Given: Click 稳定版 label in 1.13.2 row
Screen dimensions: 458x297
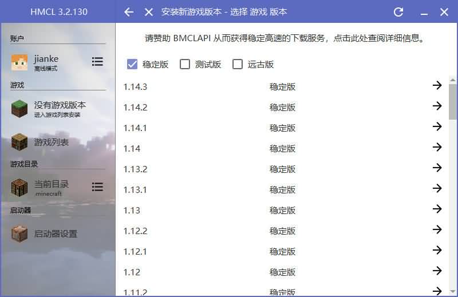Looking at the screenshot, I should (x=282, y=169).
